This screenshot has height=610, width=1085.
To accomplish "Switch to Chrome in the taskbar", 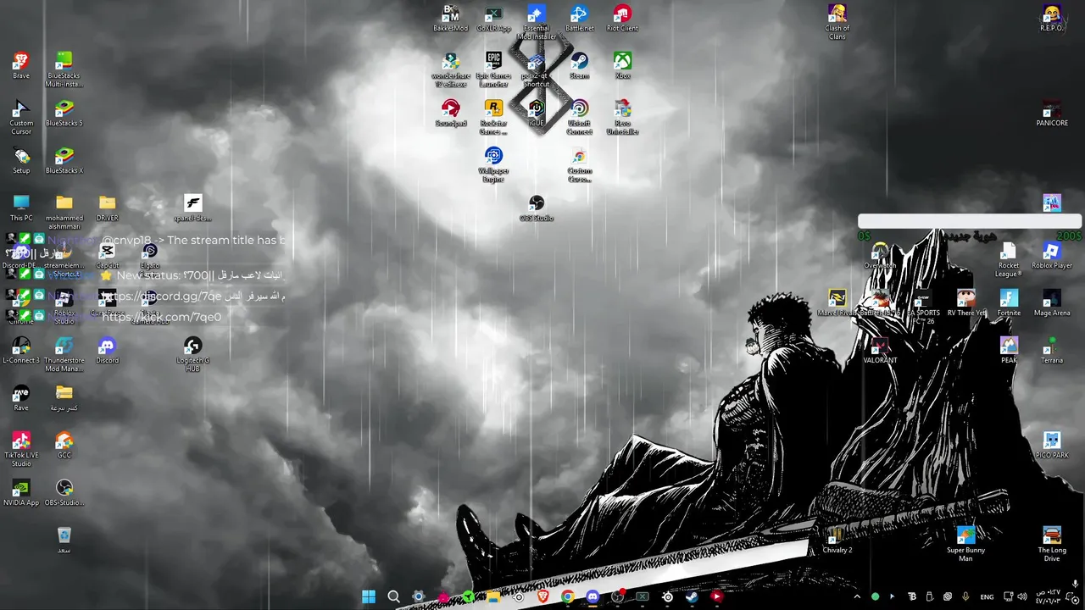I will click(567, 596).
